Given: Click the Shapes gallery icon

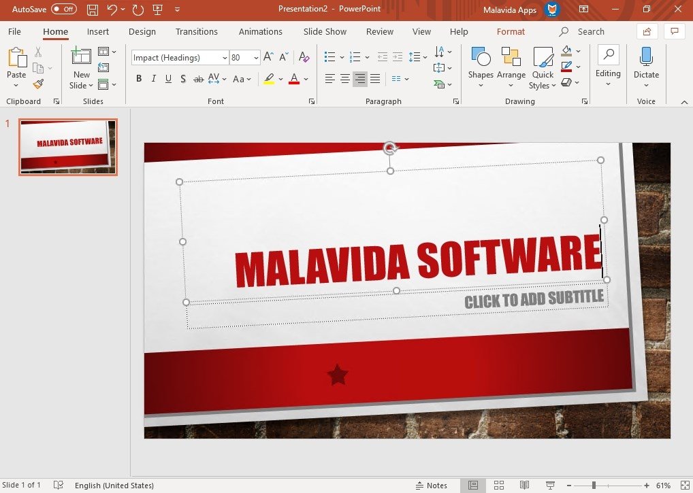Looking at the screenshot, I should (x=481, y=56).
